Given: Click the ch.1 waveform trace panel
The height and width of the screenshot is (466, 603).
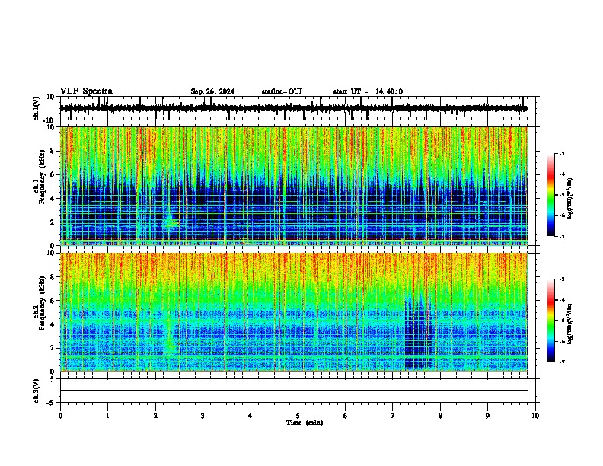Looking at the screenshot, I should tap(298, 108).
